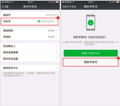Tap the back arrow to 帐号与安全

coord(69,7)
